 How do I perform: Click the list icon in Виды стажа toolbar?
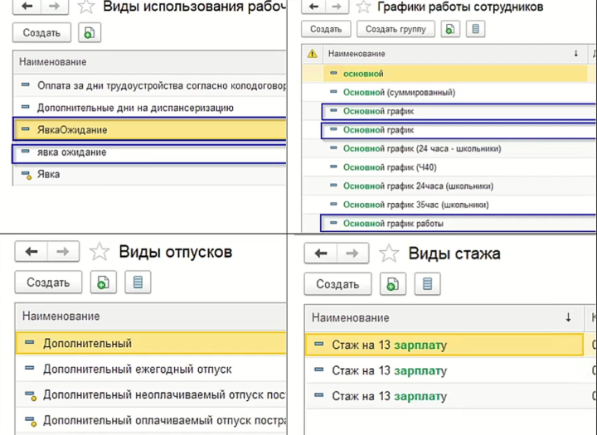click(x=426, y=284)
